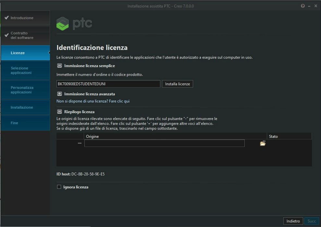The height and width of the screenshot is (227, 321).
Task: Click the empty Origine text field
Action: (164, 143)
